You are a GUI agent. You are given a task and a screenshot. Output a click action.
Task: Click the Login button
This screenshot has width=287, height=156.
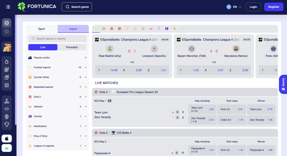[253, 7]
